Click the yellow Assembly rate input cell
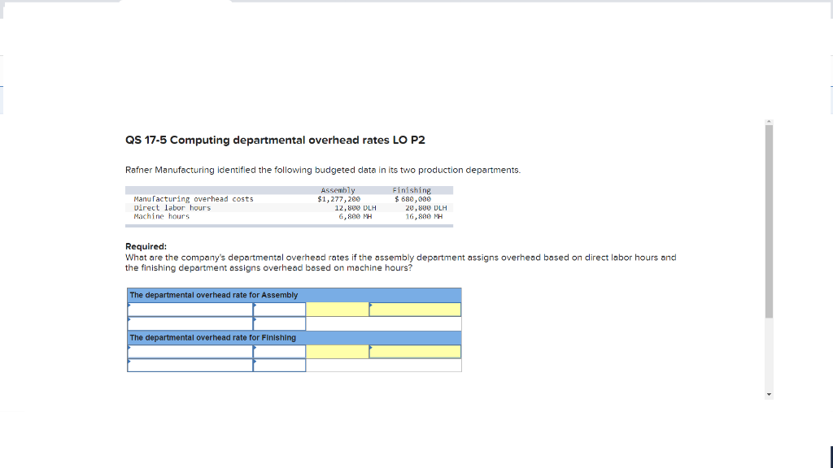Screen dimensions: 833x468 (415, 309)
